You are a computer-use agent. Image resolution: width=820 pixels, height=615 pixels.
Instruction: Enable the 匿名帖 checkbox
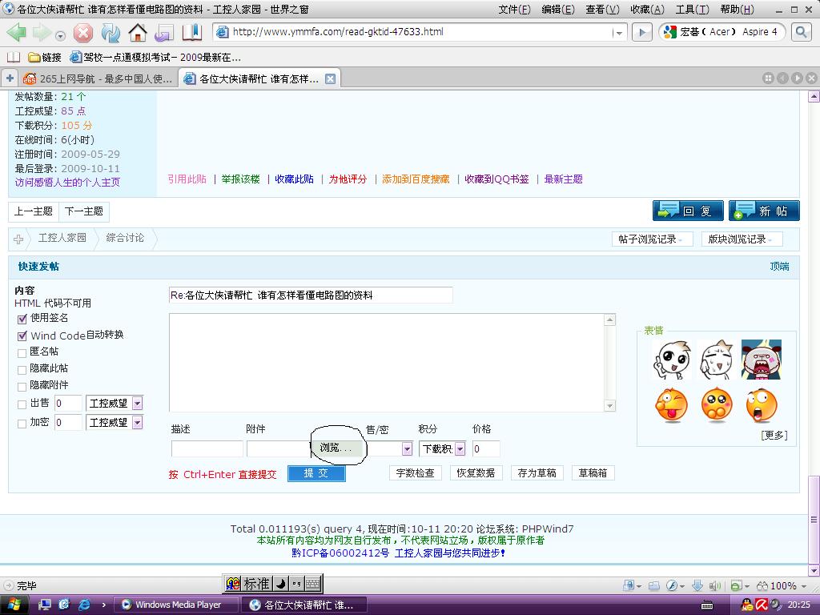tap(22, 352)
